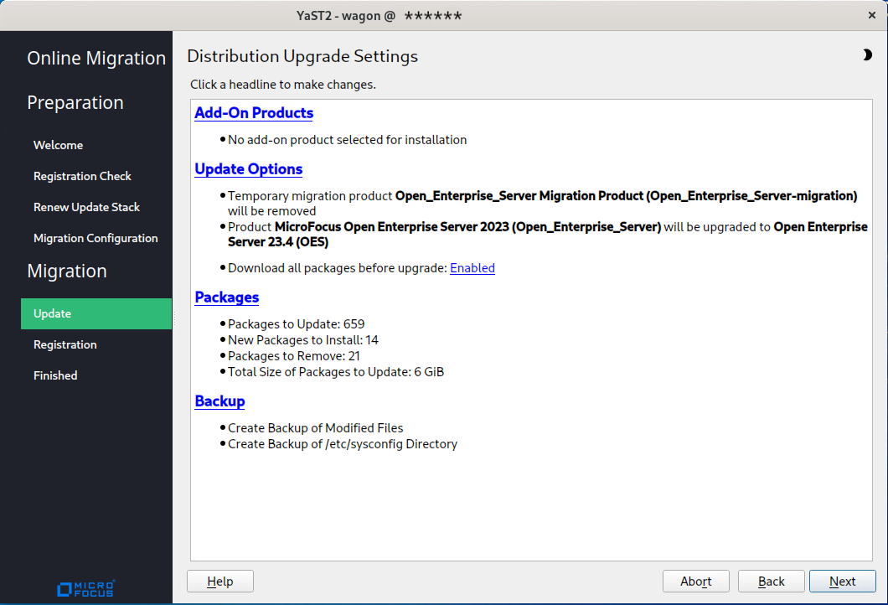Close the YaST2 window
The height and width of the screenshot is (605, 888).
coord(872,16)
